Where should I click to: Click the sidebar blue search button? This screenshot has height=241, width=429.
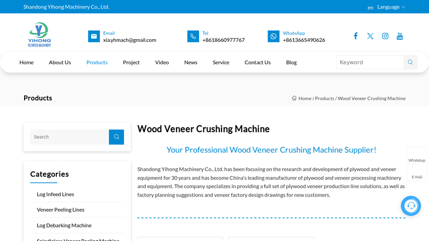116,137
